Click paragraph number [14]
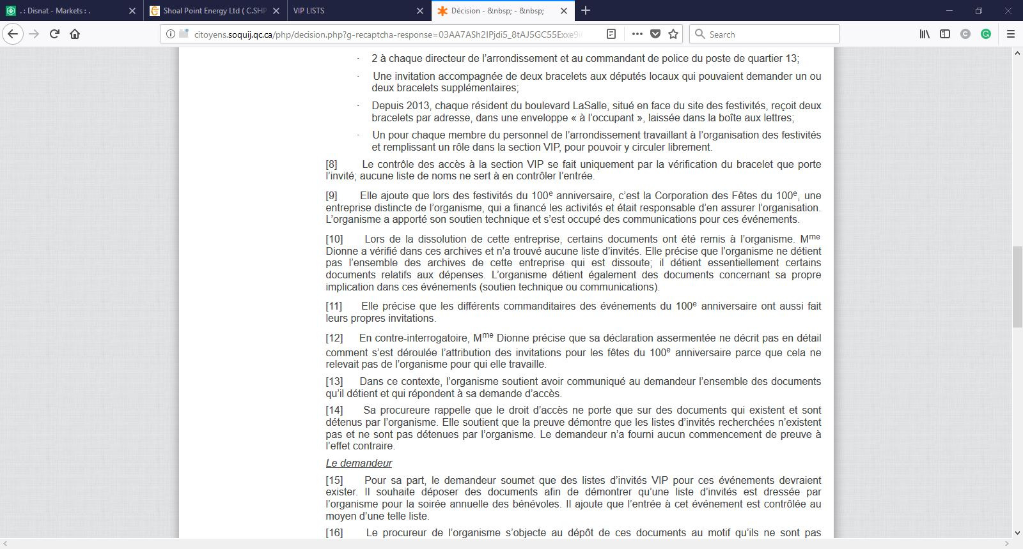 point(334,410)
